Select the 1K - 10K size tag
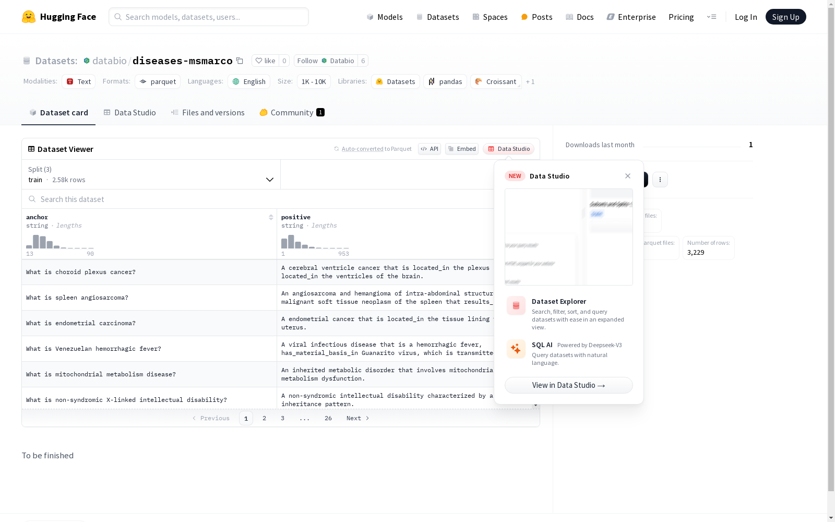The width and height of the screenshot is (835, 522). click(314, 81)
